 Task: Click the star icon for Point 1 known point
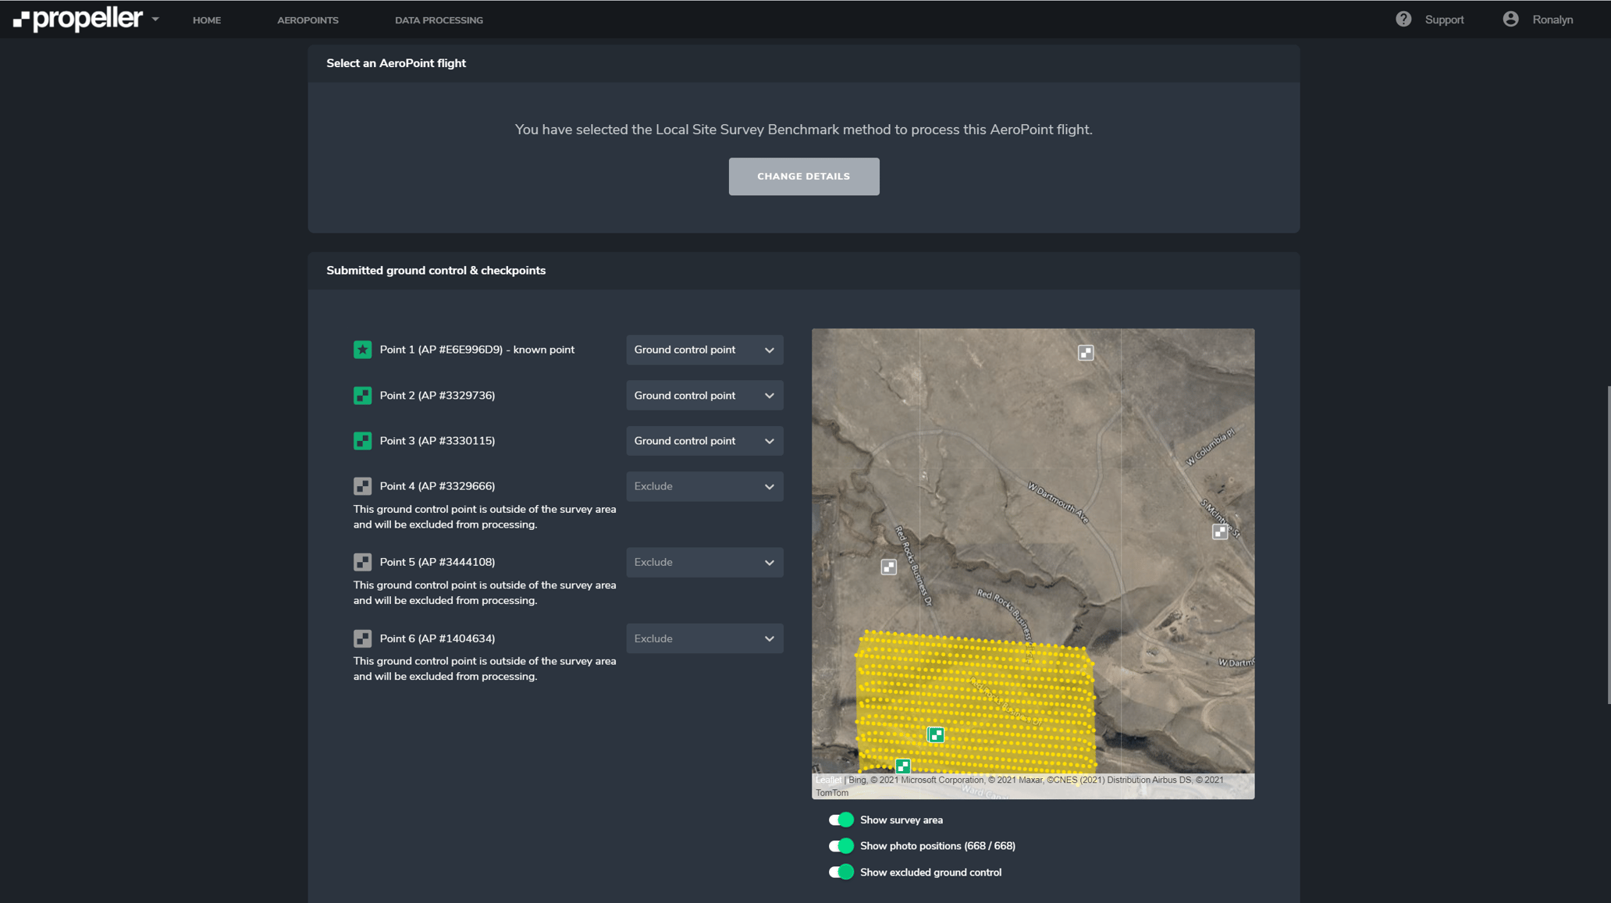[x=362, y=350]
